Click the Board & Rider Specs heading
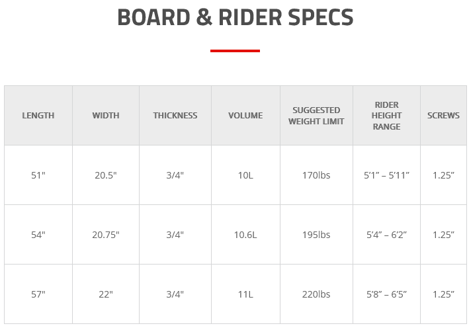The height and width of the screenshot is (328, 469). coord(235,17)
